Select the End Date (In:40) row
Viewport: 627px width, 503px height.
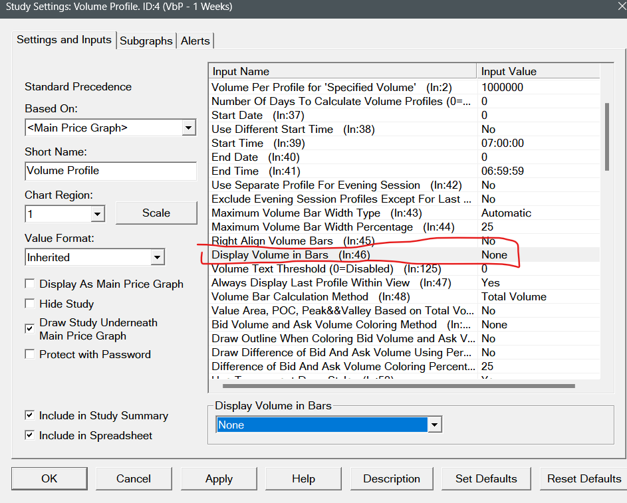point(405,157)
